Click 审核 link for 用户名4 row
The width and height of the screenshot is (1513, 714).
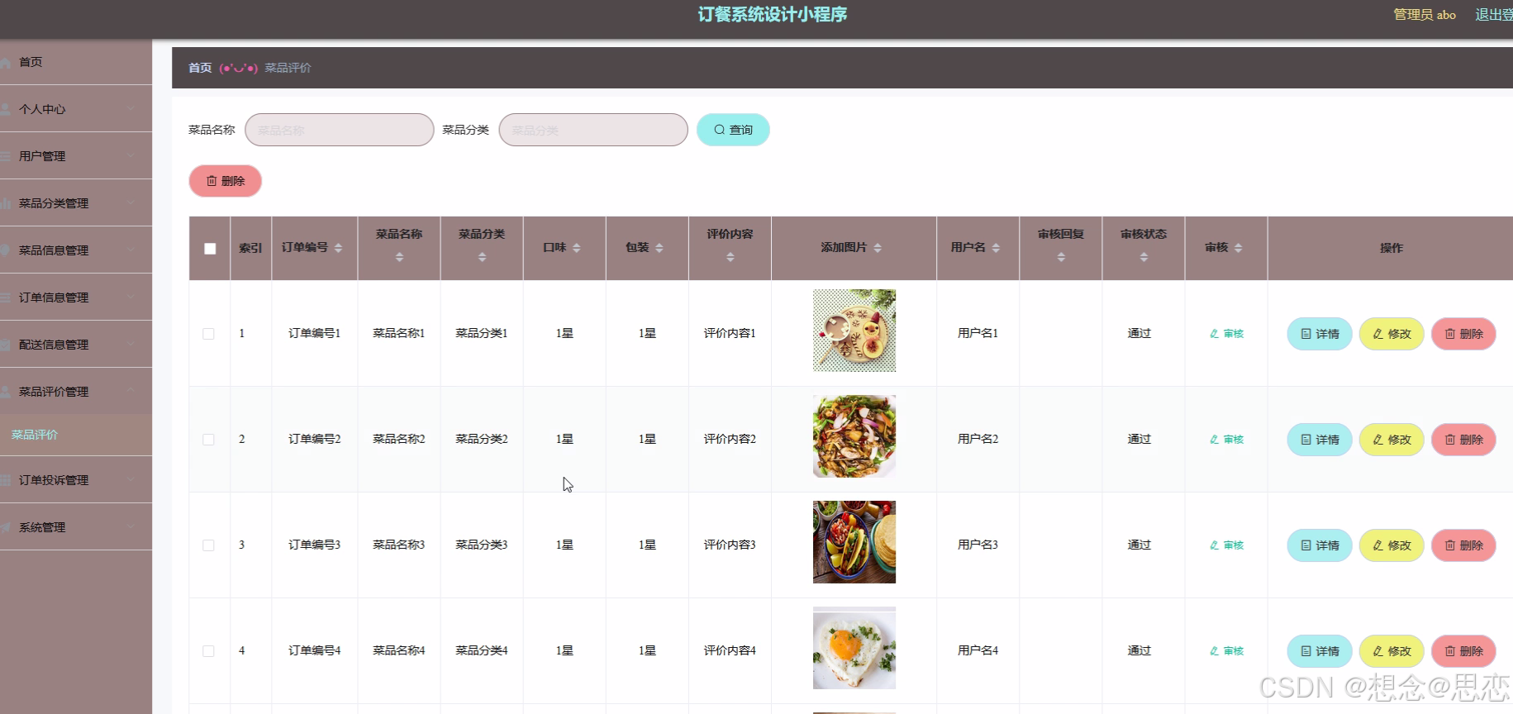[1226, 651]
